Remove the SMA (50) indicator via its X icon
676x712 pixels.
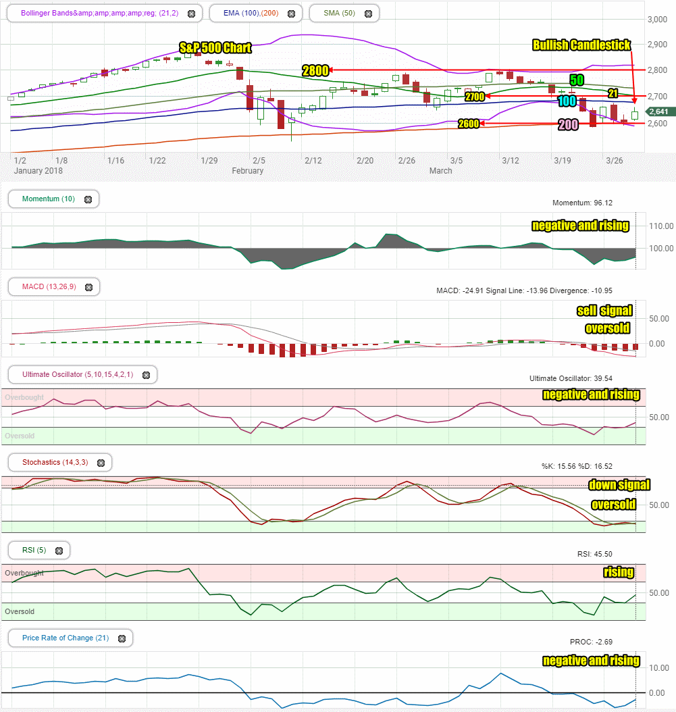click(x=368, y=14)
